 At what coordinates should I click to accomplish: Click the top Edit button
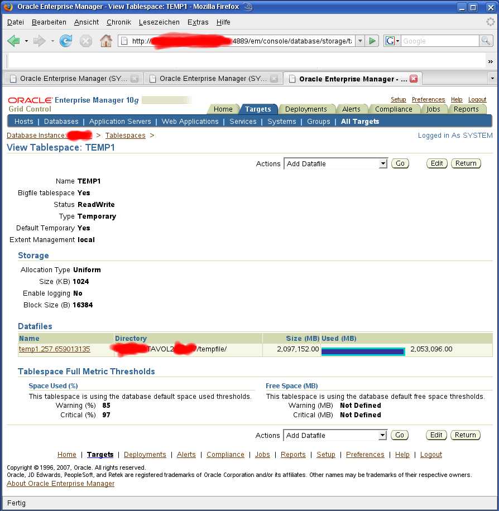pos(436,163)
